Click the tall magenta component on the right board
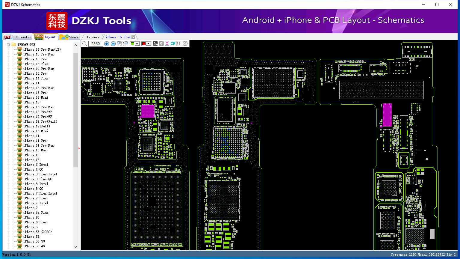The height and width of the screenshot is (259, 460). [387, 115]
